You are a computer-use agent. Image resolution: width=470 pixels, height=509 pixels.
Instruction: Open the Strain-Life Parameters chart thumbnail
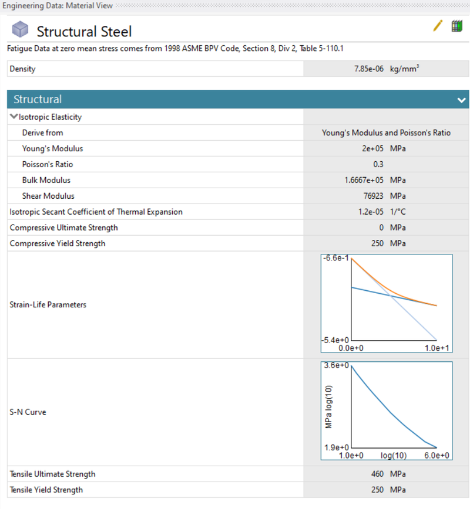click(x=387, y=304)
